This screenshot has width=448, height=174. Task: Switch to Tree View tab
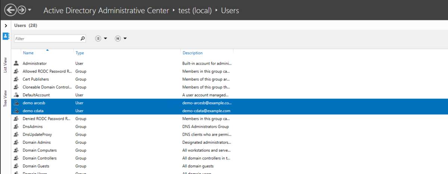pyautogui.click(x=6, y=99)
